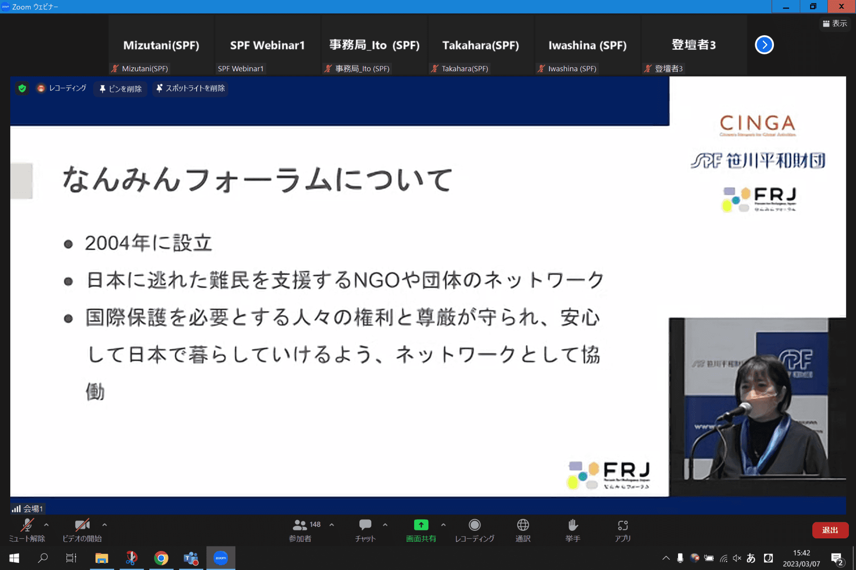Click speaker video in shared screen

tap(757, 407)
